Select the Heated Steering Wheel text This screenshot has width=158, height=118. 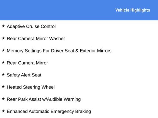31,87
